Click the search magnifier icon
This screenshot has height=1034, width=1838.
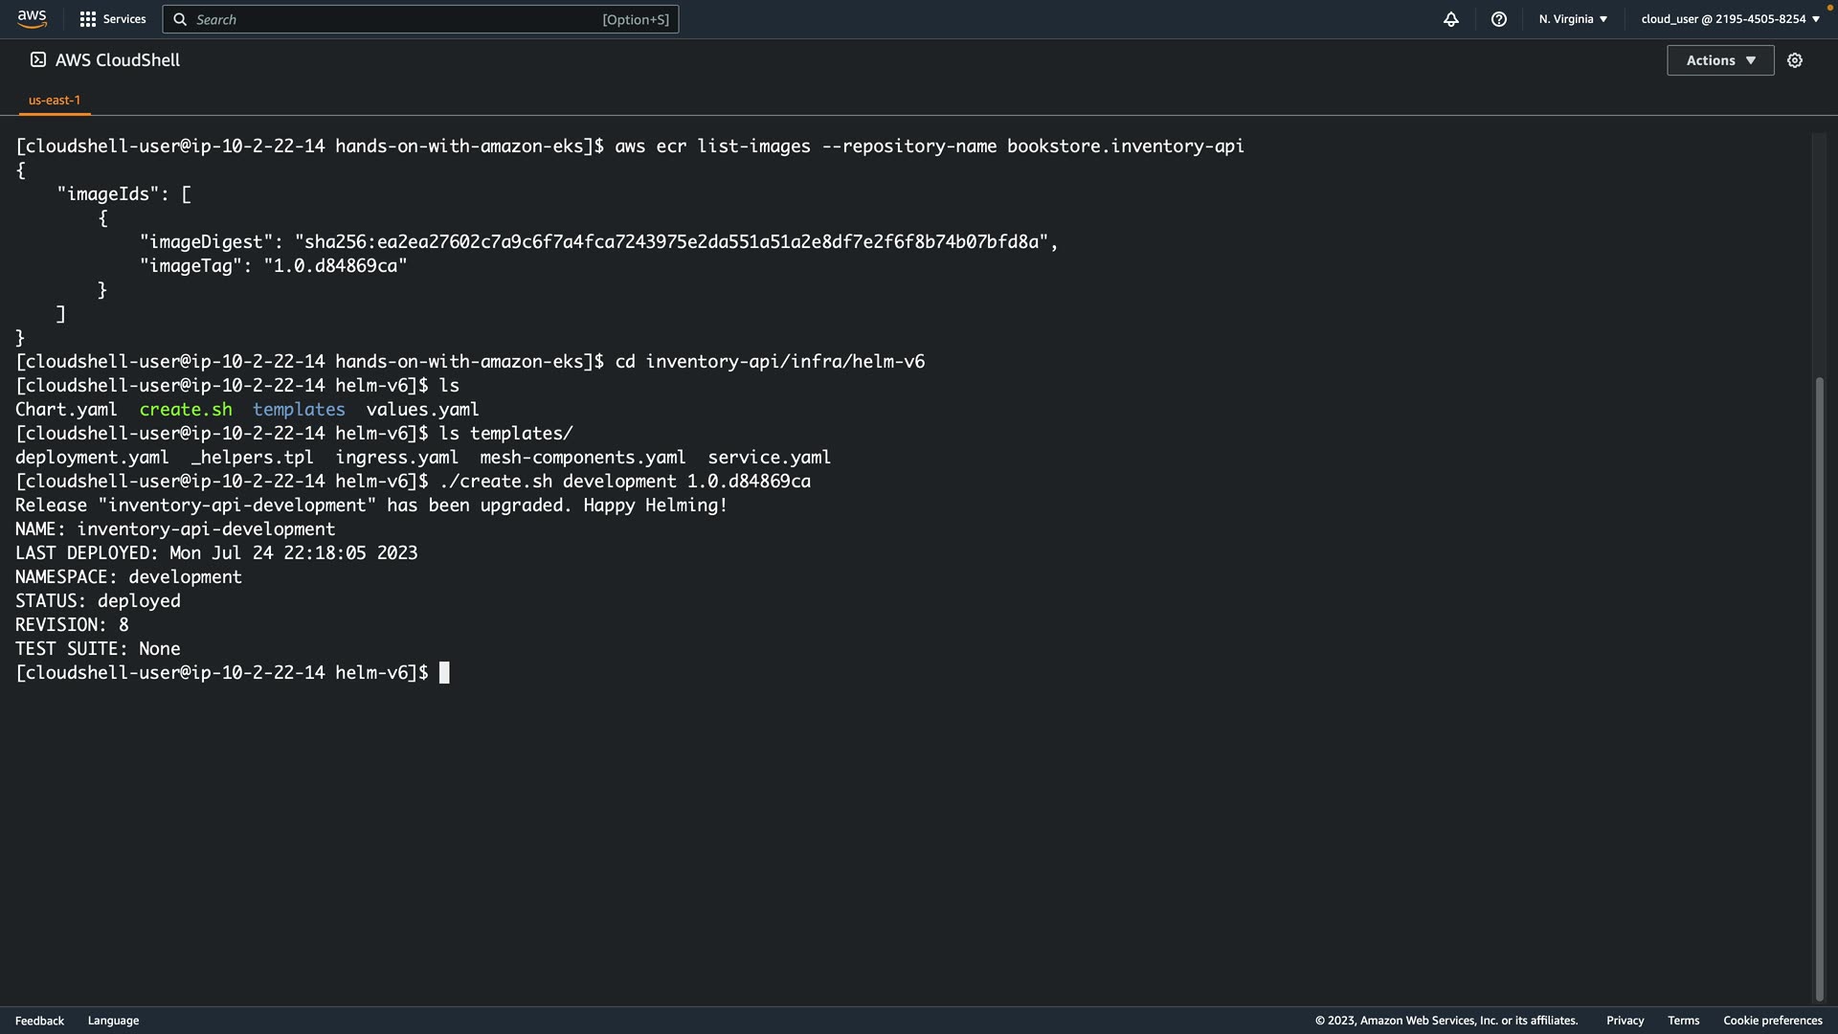[x=180, y=19]
